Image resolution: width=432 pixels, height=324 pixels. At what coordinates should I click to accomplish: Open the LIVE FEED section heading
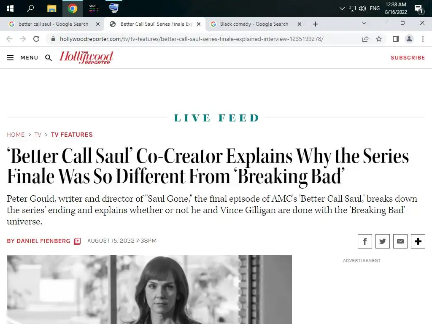(216, 118)
